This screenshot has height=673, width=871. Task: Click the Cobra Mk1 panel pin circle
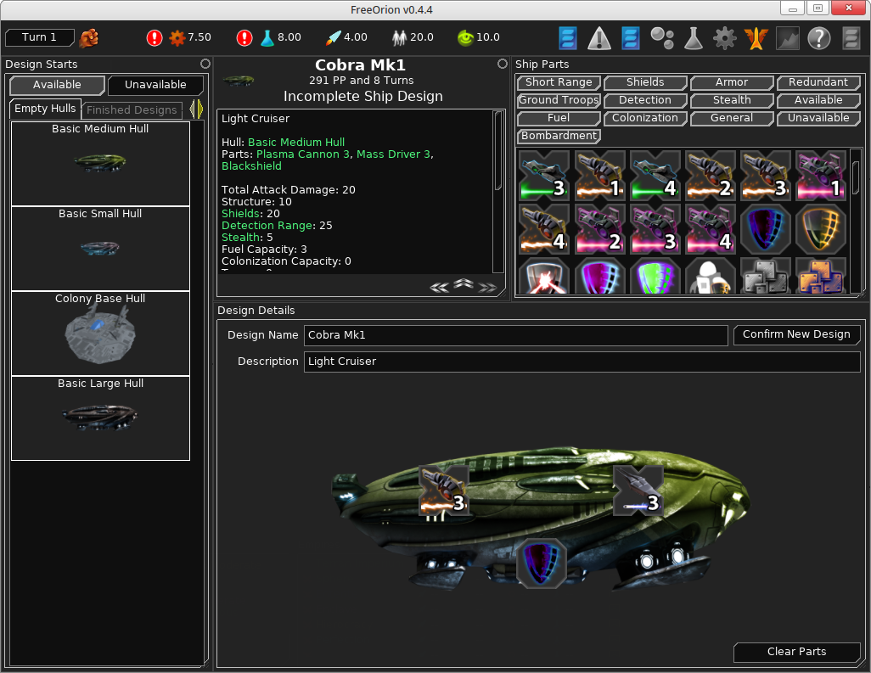(x=503, y=64)
